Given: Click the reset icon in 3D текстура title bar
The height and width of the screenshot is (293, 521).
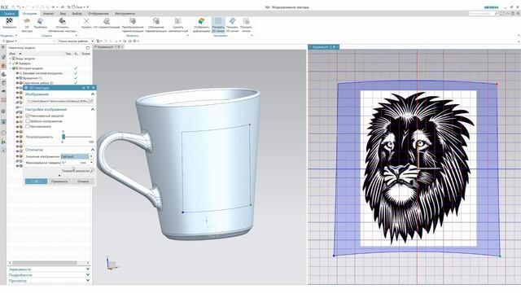Looking at the screenshot, I should pyautogui.click(x=83, y=88).
